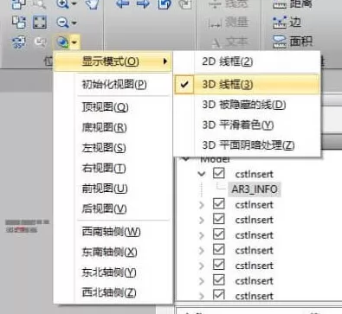
Task: Select 后视图(V) back view
Action: [x=104, y=208]
